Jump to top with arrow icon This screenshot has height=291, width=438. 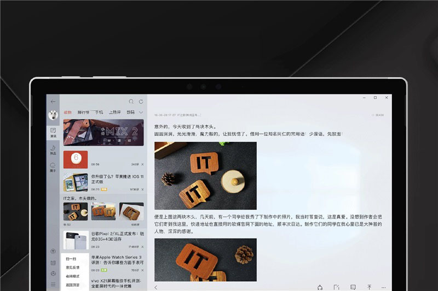369,287
